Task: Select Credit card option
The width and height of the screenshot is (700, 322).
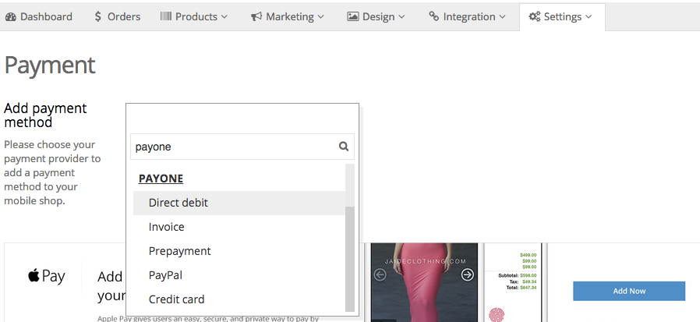Action: [x=177, y=299]
